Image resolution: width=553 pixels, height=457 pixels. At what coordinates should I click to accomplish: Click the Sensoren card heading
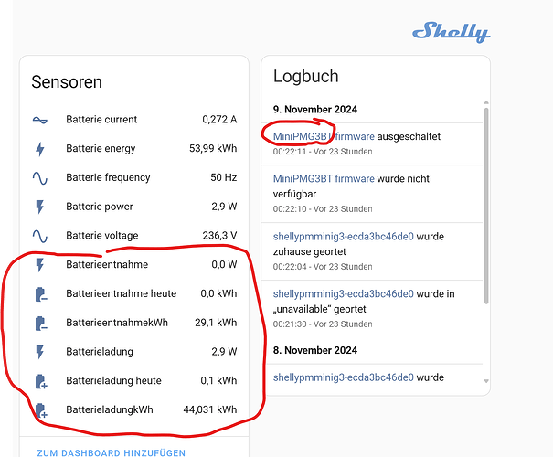click(x=67, y=82)
